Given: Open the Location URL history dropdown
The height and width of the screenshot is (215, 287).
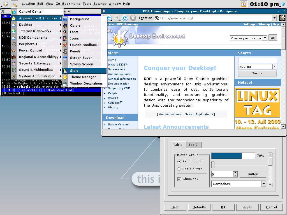Looking at the screenshot, I should click(x=274, y=18).
